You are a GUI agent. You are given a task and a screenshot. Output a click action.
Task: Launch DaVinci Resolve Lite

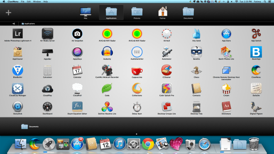107,107
